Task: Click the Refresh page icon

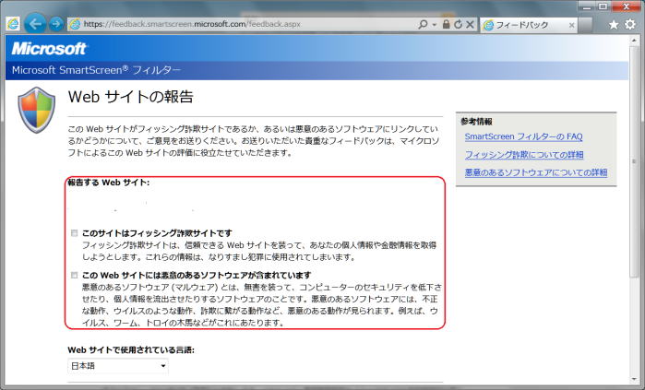Action: (458, 24)
